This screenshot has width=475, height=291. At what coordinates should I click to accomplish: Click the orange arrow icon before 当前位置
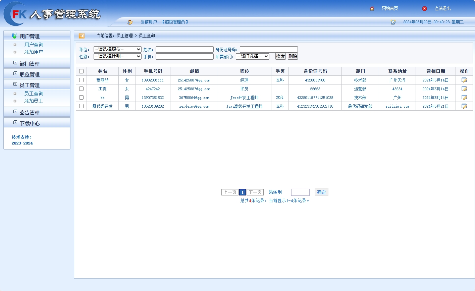coord(82,36)
